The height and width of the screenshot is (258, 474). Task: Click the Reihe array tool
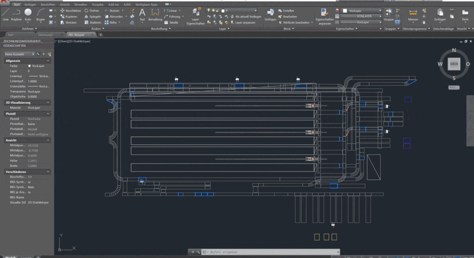tap(111, 22)
